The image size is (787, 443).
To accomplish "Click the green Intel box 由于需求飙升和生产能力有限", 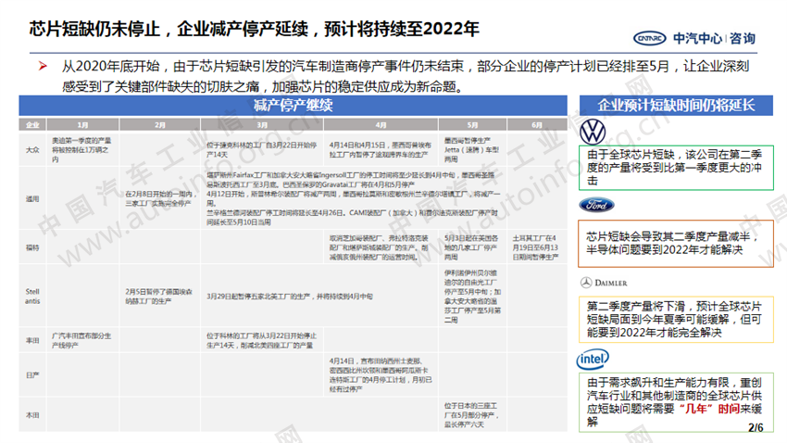I will 676,402.
